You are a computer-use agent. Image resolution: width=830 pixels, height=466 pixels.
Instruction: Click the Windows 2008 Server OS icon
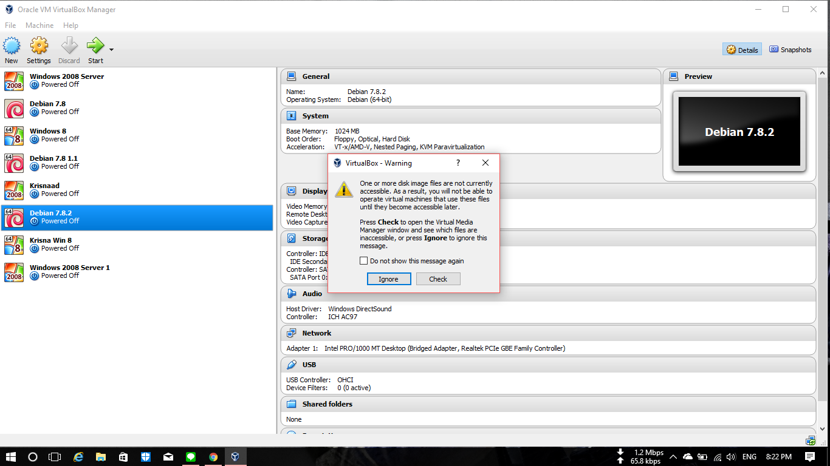14,81
